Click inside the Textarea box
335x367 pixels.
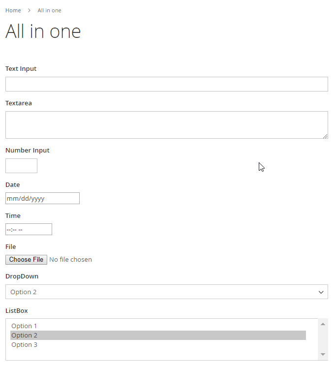(167, 125)
